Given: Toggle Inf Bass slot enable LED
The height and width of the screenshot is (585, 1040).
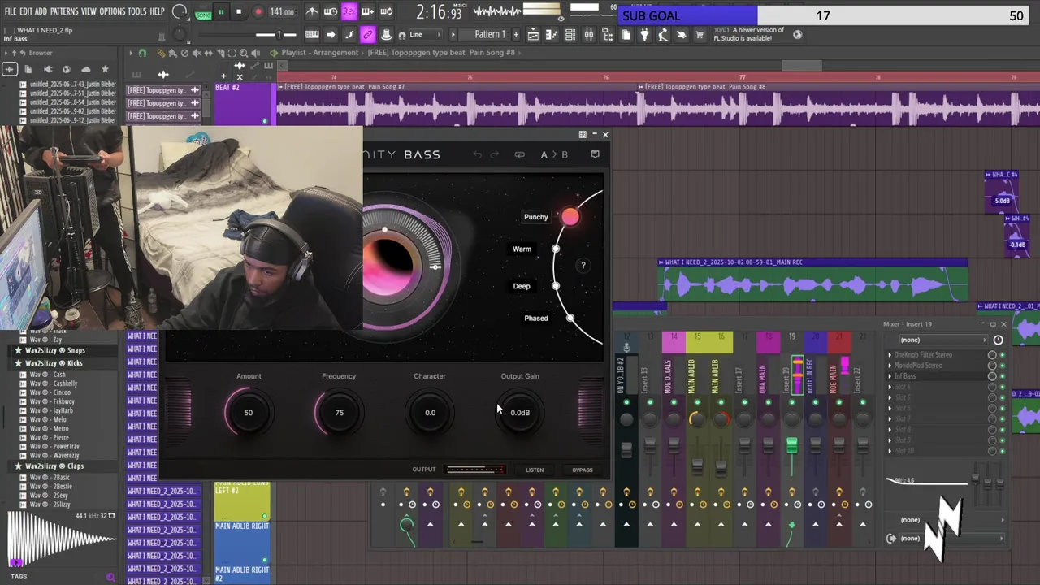Looking at the screenshot, I should click(x=1002, y=376).
